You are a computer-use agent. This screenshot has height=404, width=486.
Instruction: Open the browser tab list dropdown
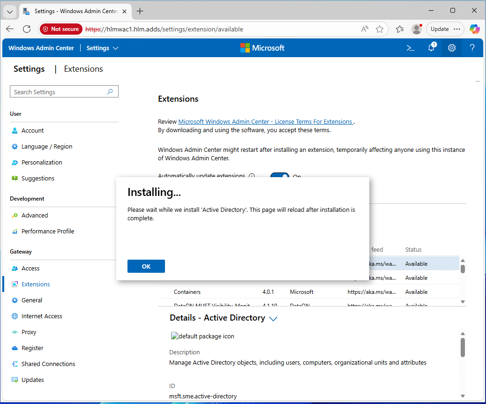click(x=10, y=11)
